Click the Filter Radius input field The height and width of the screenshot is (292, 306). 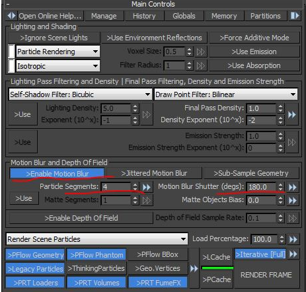pos(174,65)
